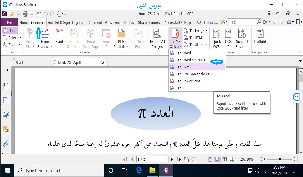Choose To Excel from the menu

click(184, 67)
